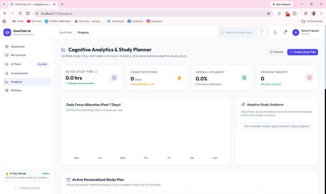Open Settings in the sidebar

click(27, 90)
